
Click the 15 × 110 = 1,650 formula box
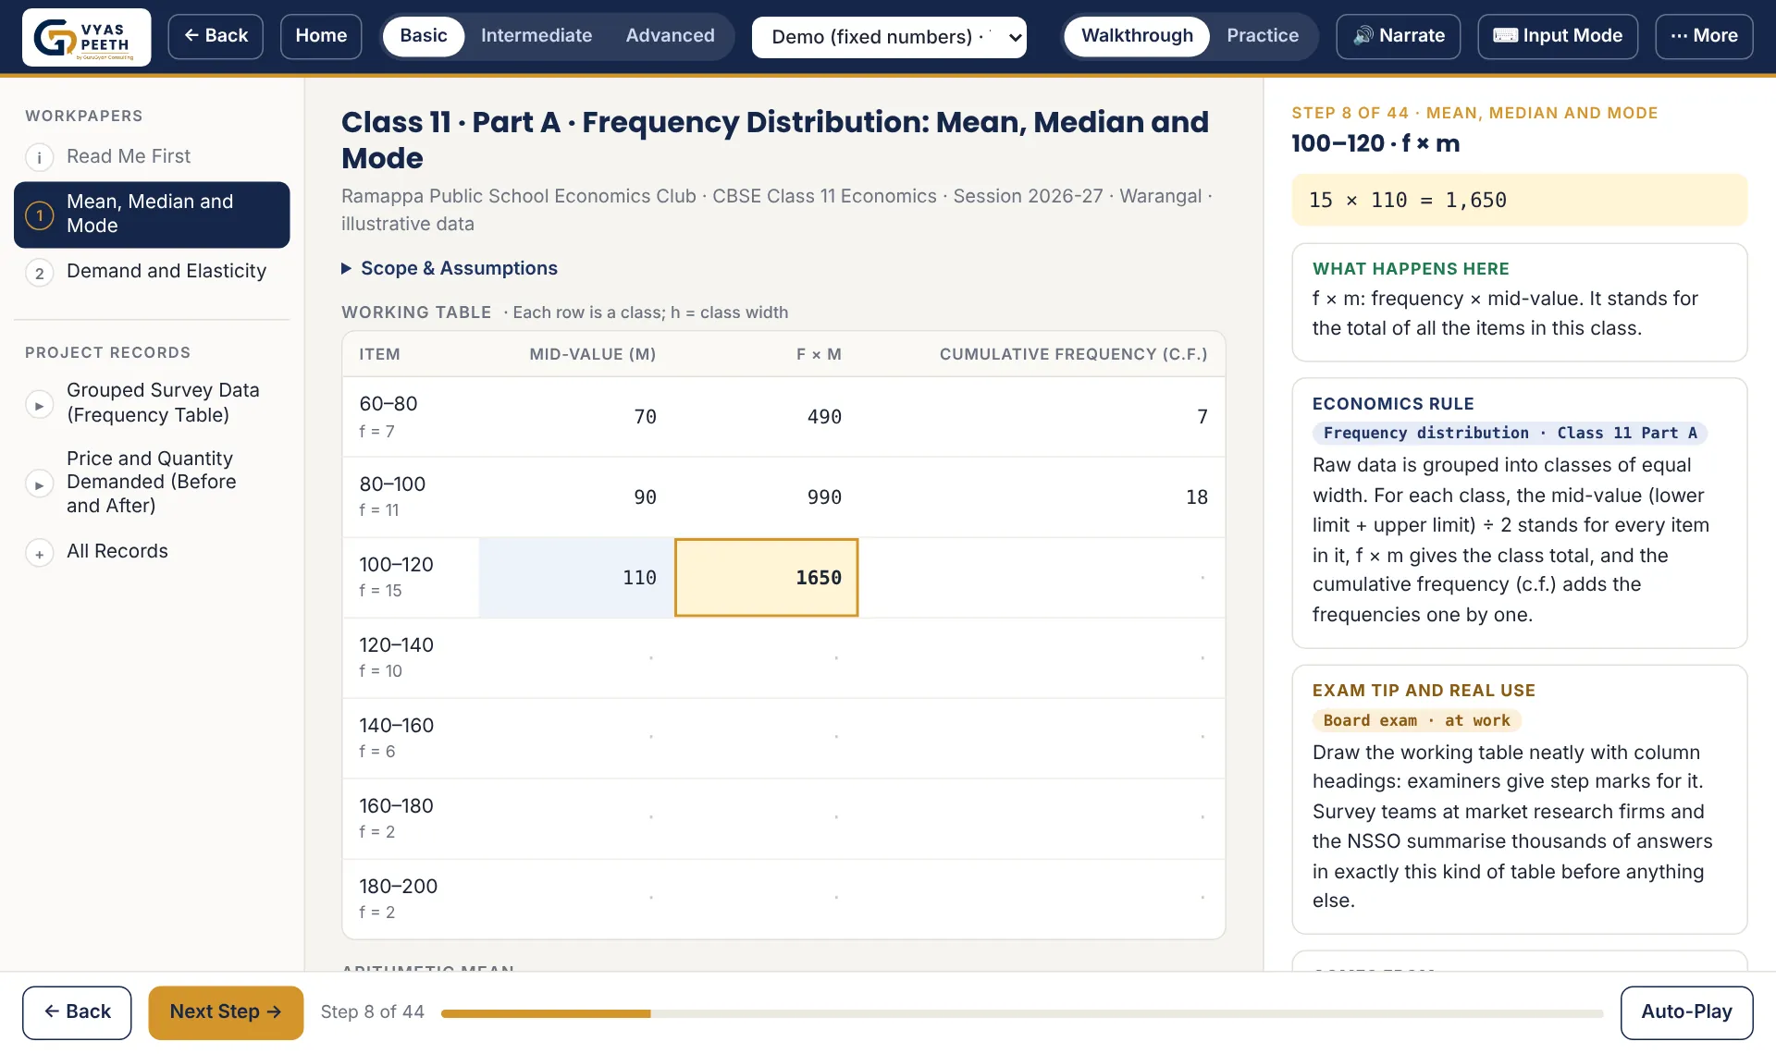1519,200
